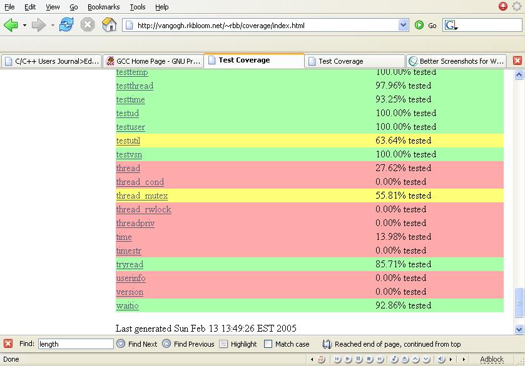This screenshot has height=366, width=525.
Task: Reload the page with the Refresh icon
Action: [66, 25]
